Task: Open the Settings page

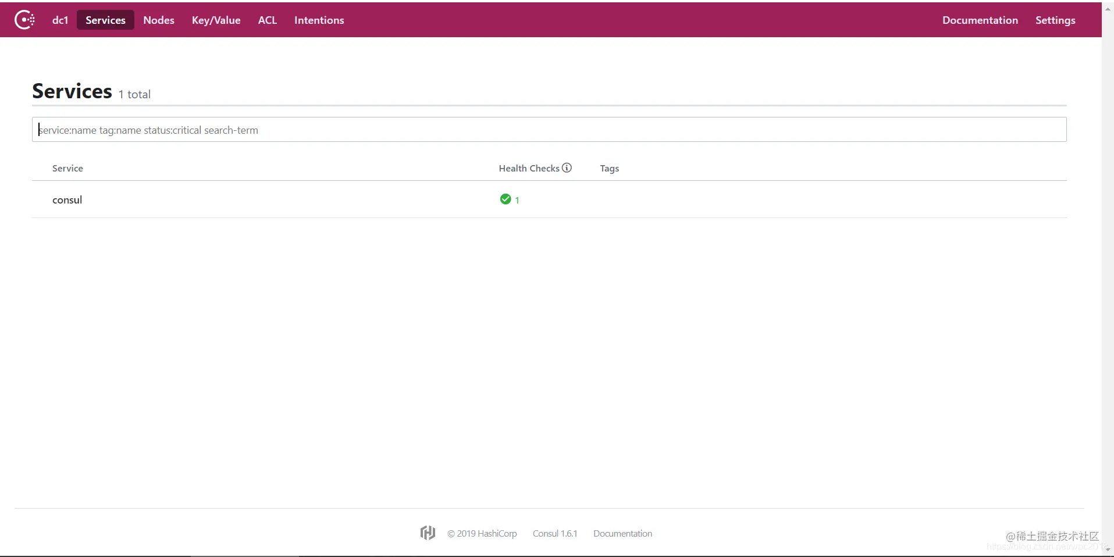Action: [1055, 20]
